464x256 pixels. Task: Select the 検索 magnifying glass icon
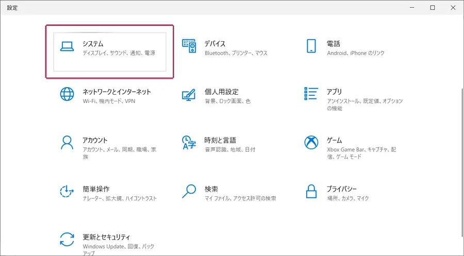pos(189,191)
